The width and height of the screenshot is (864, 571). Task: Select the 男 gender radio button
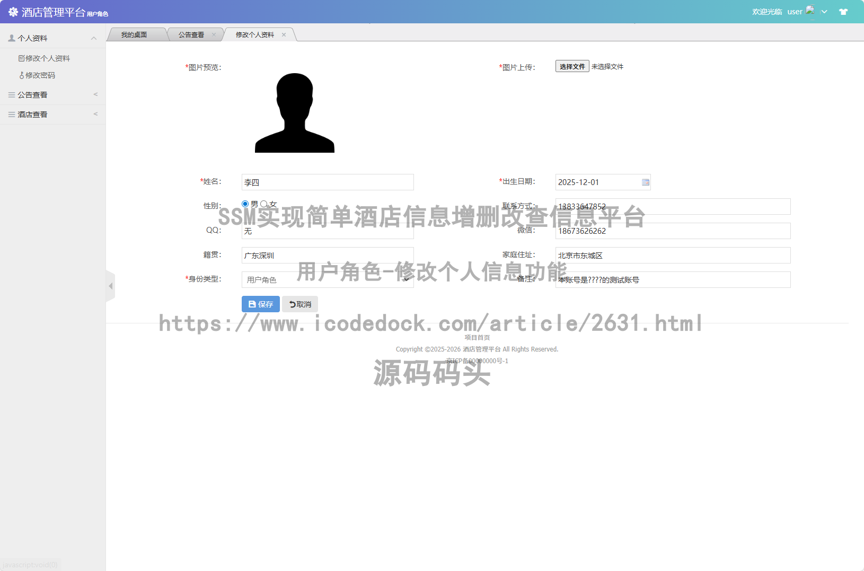point(245,204)
